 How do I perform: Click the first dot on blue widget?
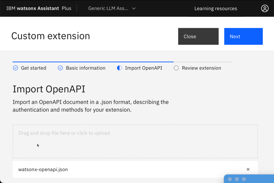pos(230,179)
